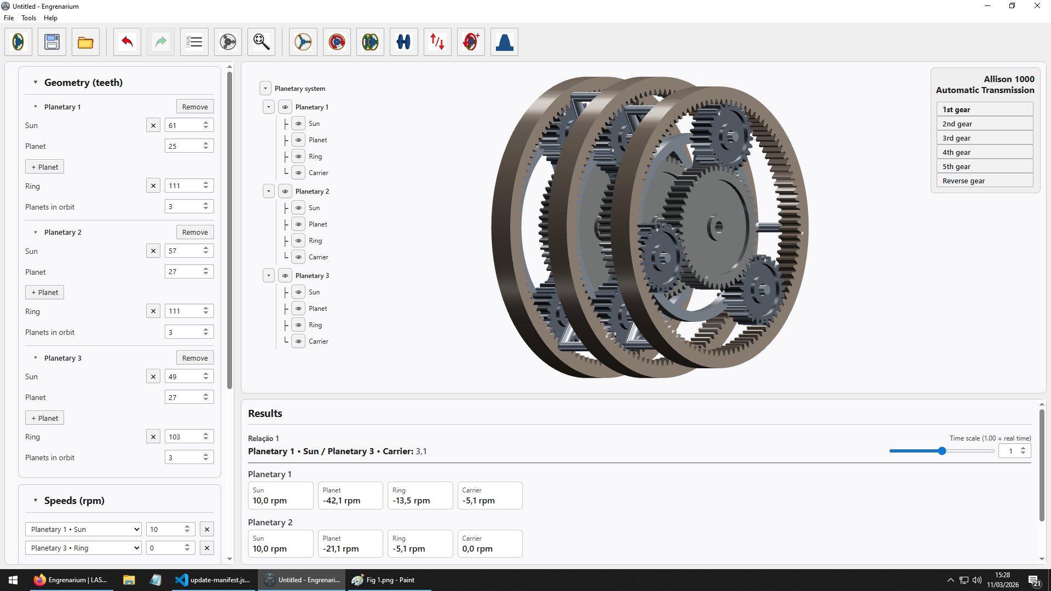1051x591 pixels.
Task: Select 3rd gear preset
Action: tap(984, 138)
